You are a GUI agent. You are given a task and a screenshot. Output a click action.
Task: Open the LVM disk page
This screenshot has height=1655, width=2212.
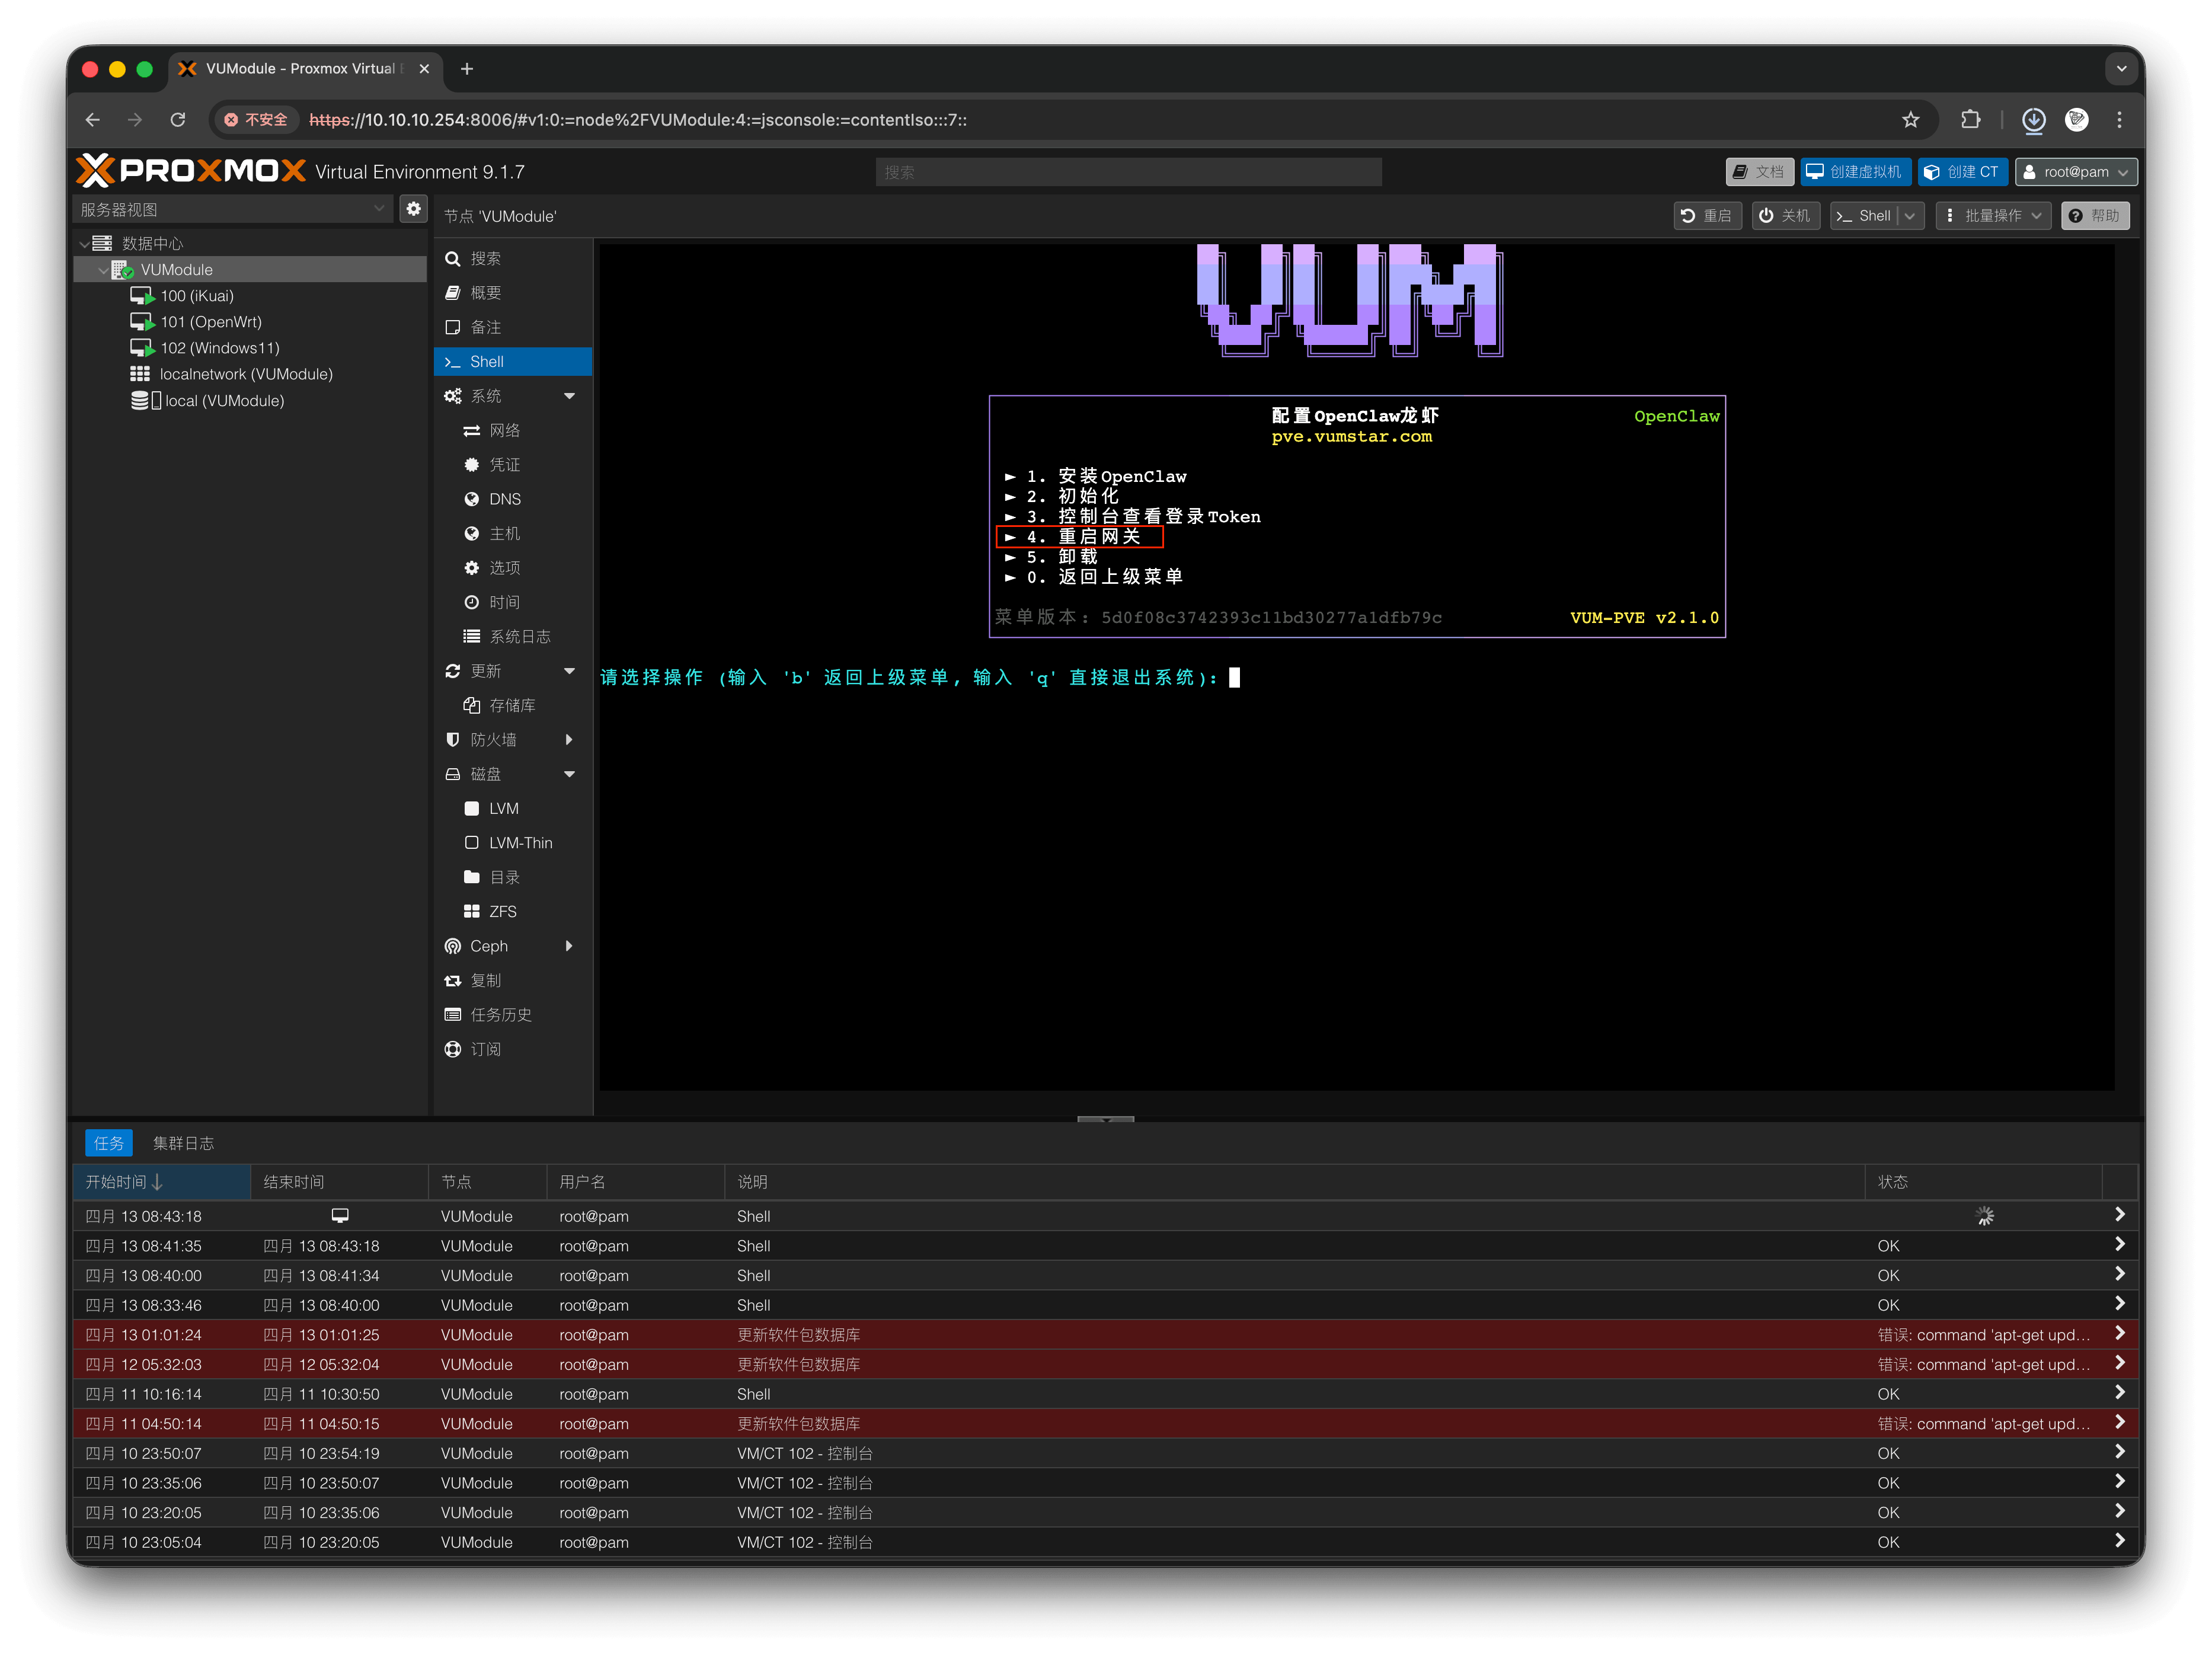pyautogui.click(x=513, y=808)
